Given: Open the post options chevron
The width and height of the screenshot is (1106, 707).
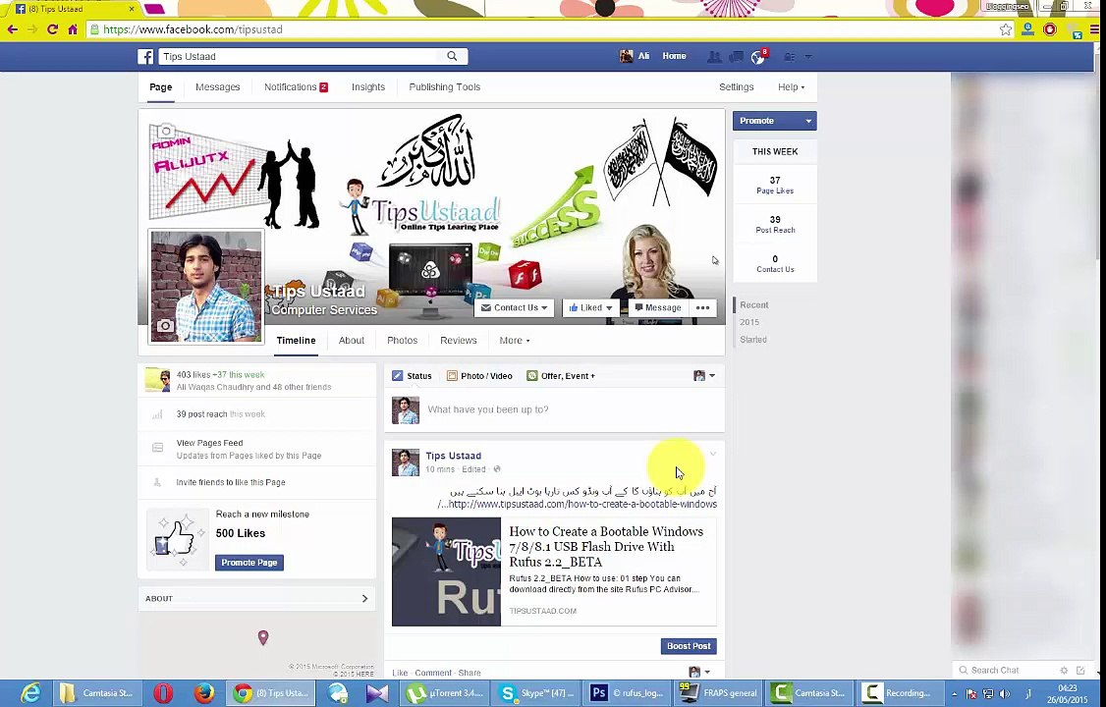Looking at the screenshot, I should (x=712, y=455).
